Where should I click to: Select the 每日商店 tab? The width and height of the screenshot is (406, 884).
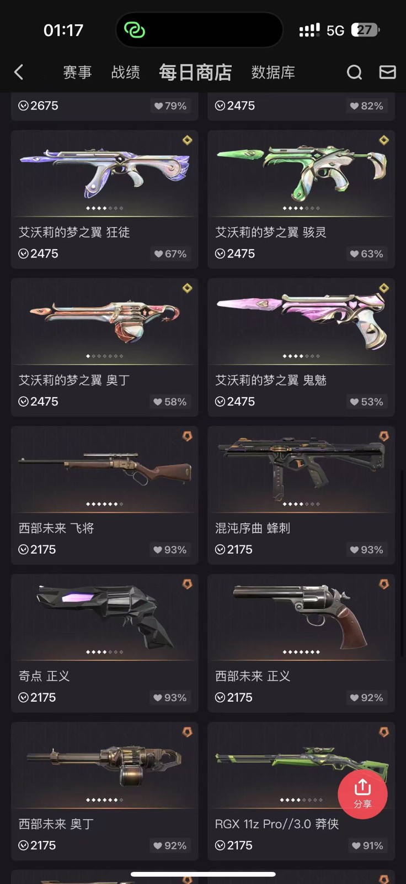click(195, 72)
